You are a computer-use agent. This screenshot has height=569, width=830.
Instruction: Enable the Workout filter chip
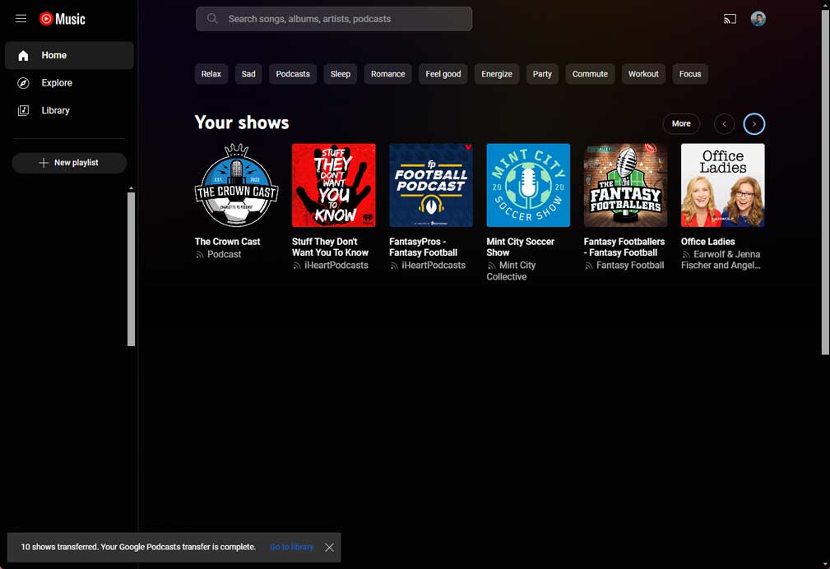pyautogui.click(x=643, y=73)
